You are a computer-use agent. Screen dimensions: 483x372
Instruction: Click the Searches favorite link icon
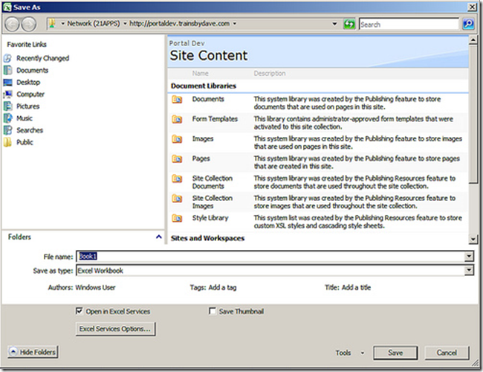pos(7,130)
